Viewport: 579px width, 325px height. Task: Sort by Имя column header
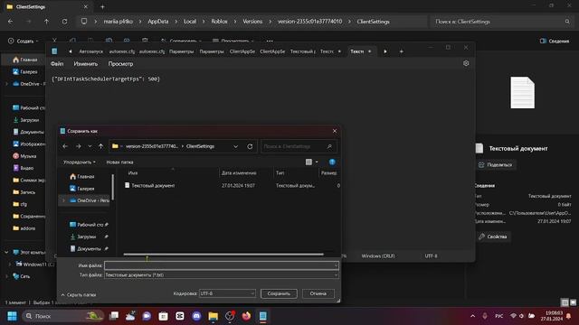click(133, 172)
